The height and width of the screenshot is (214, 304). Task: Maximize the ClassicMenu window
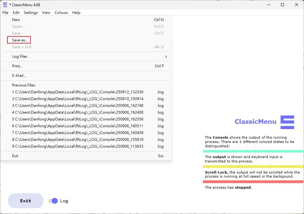(282, 5)
